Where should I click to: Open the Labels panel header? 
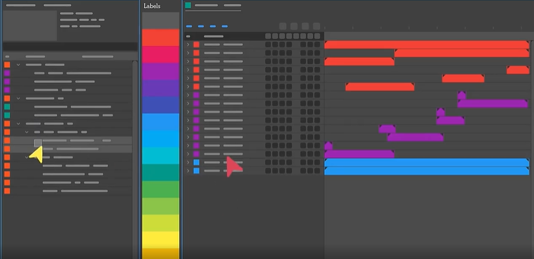152,6
